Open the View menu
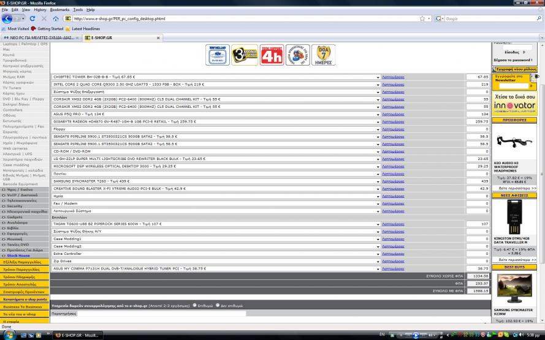 click(x=26, y=10)
